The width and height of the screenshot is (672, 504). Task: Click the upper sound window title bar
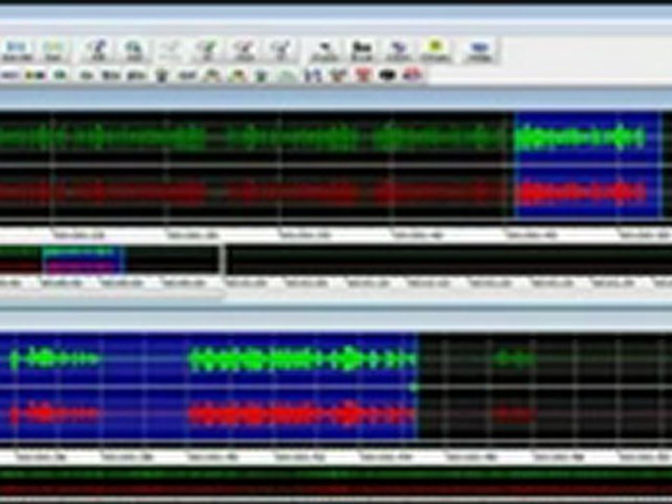click(x=336, y=99)
